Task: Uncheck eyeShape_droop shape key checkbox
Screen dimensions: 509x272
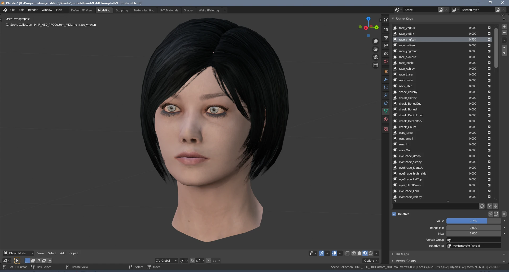Action: (489, 156)
